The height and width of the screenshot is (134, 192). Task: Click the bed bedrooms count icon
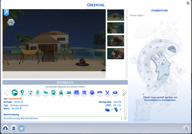[108, 110]
